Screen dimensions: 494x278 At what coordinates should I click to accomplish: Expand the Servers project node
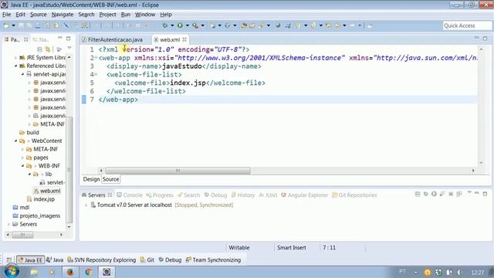(x=8, y=224)
